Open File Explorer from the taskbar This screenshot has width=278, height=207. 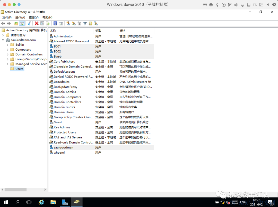[53, 202]
